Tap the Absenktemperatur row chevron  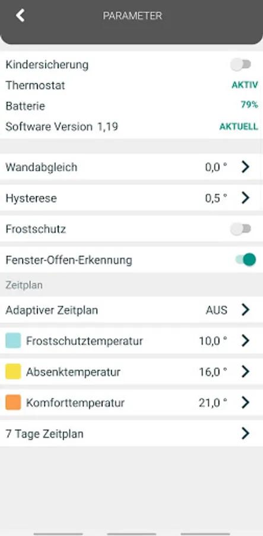(x=245, y=372)
